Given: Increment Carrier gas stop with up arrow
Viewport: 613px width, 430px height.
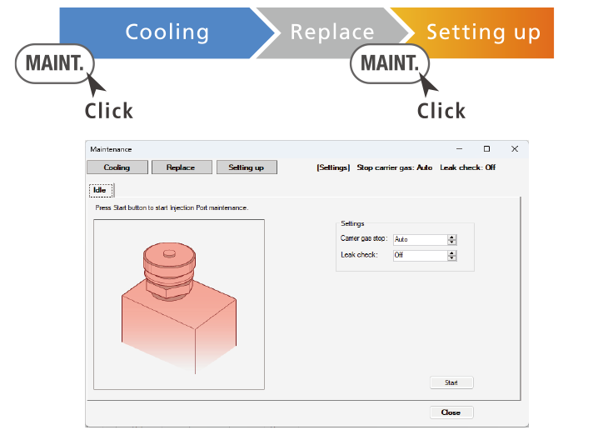Looking at the screenshot, I should tap(451, 237).
